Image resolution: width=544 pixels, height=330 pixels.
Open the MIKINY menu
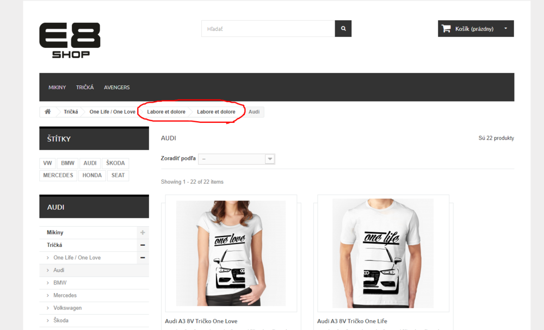[57, 88]
